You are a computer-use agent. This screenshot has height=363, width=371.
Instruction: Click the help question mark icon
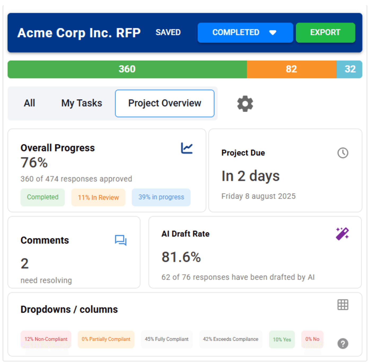click(x=342, y=344)
